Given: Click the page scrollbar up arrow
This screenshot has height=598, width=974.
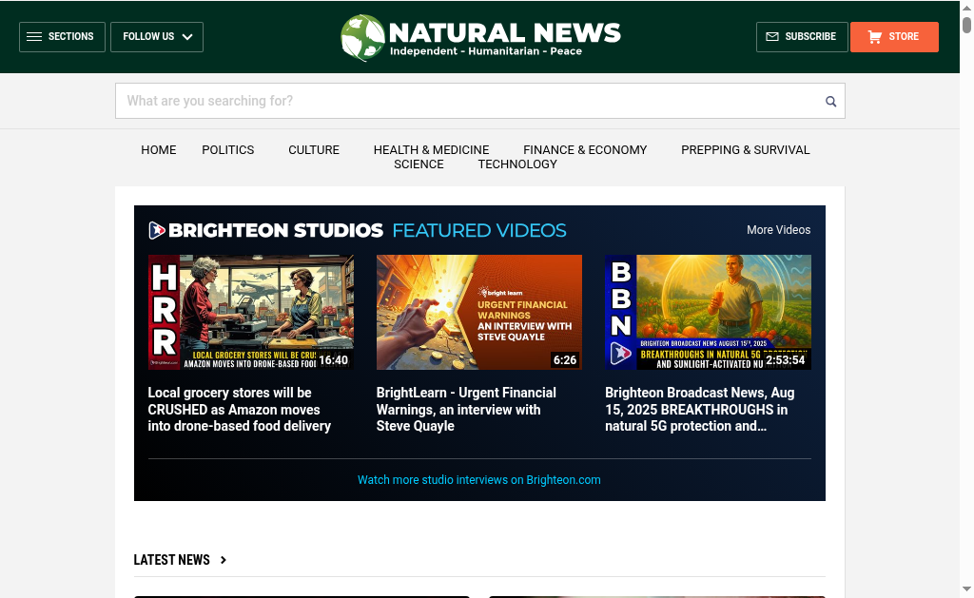Looking at the screenshot, I should pos(966,9).
